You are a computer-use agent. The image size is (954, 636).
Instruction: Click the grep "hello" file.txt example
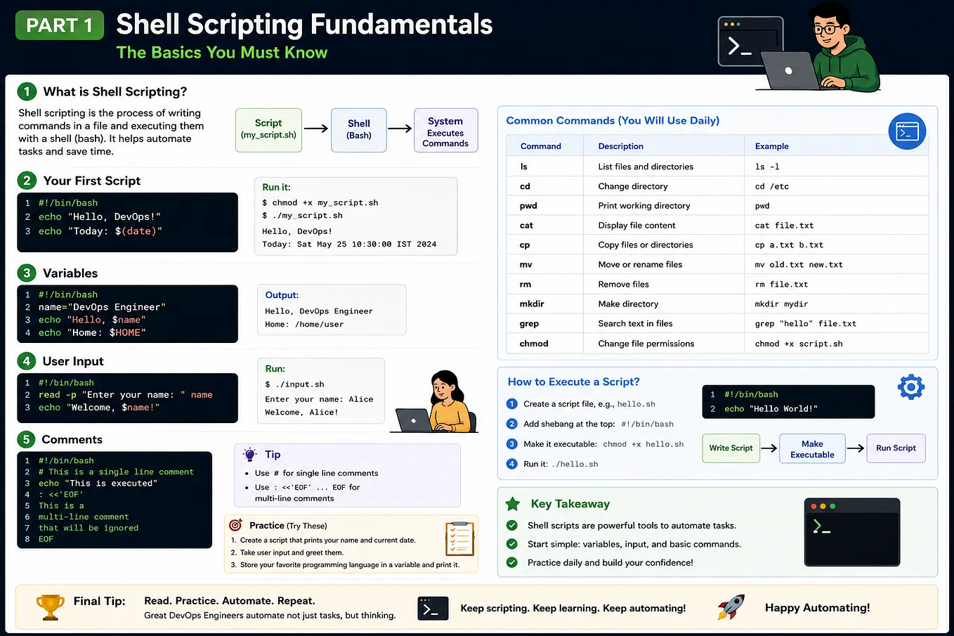806,324
